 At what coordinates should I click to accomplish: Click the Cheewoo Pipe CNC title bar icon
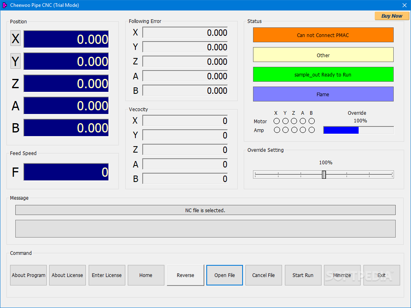(x=4, y=5)
